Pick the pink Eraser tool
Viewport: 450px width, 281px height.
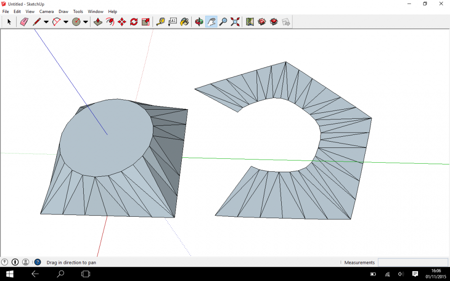point(24,22)
